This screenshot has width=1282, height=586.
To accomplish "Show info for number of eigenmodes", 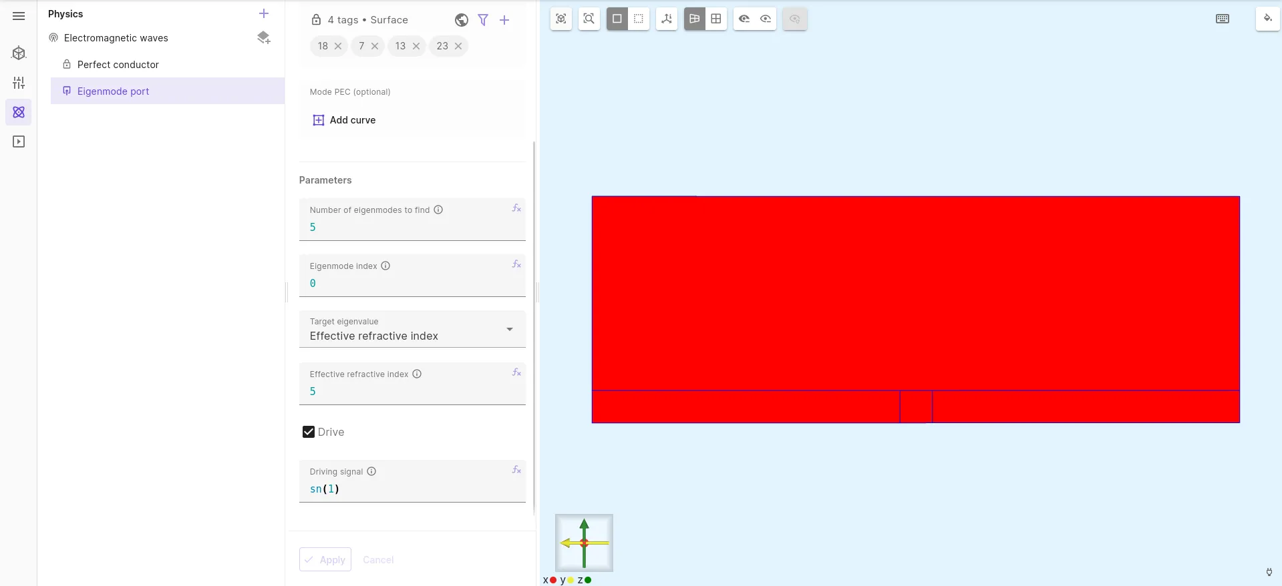I will [438, 210].
